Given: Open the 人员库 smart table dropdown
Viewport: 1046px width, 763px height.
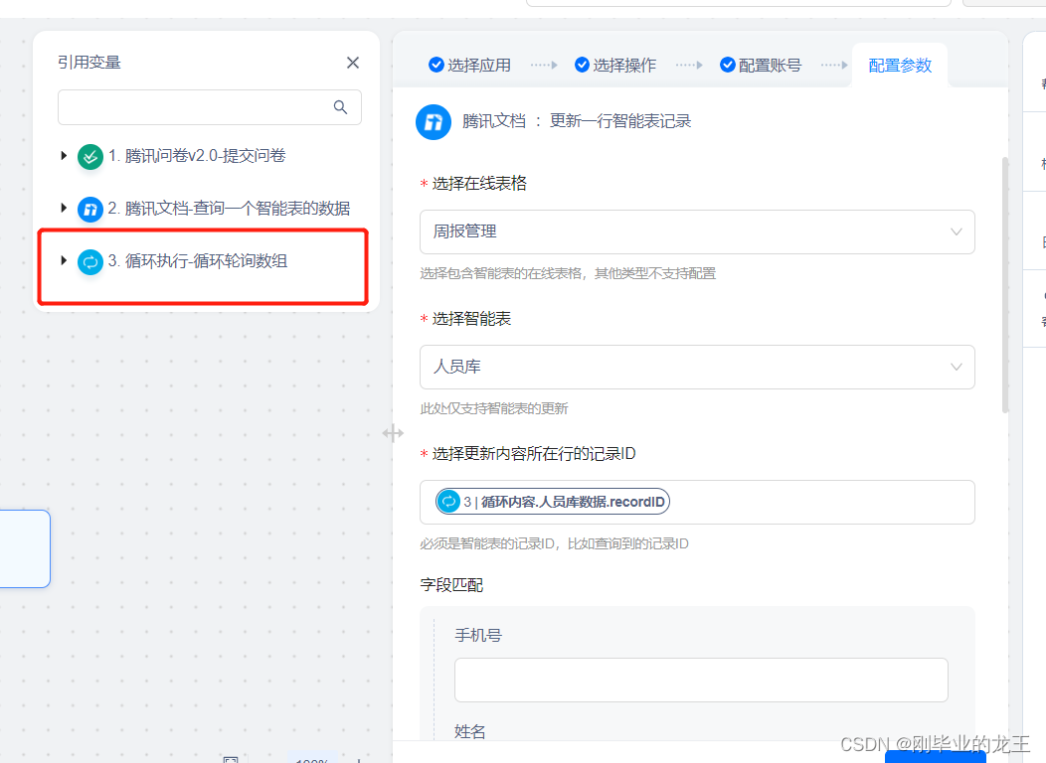Looking at the screenshot, I should tap(697, 368).
